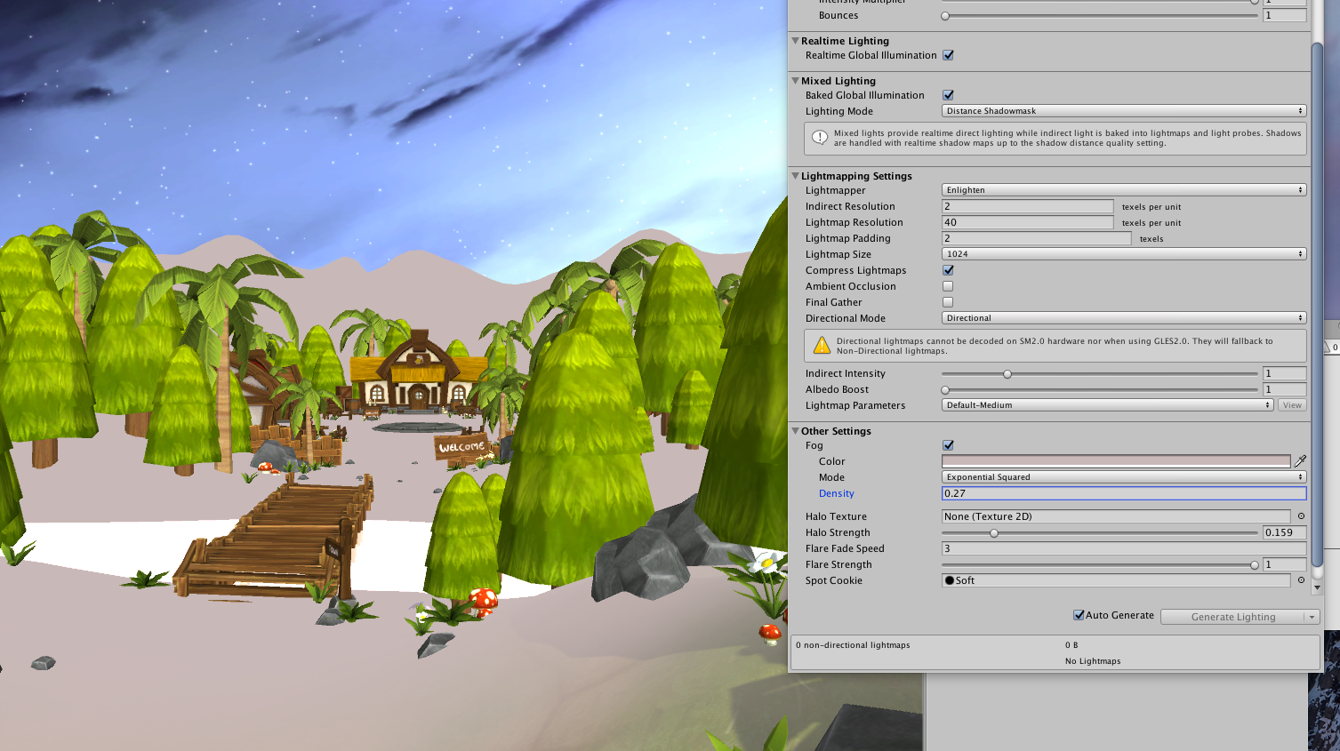Image resolution: width=1340 pixels, height=751 pixels.
Task: Open the Lightmap Parameters dropdown
Action: [1108, 405]
